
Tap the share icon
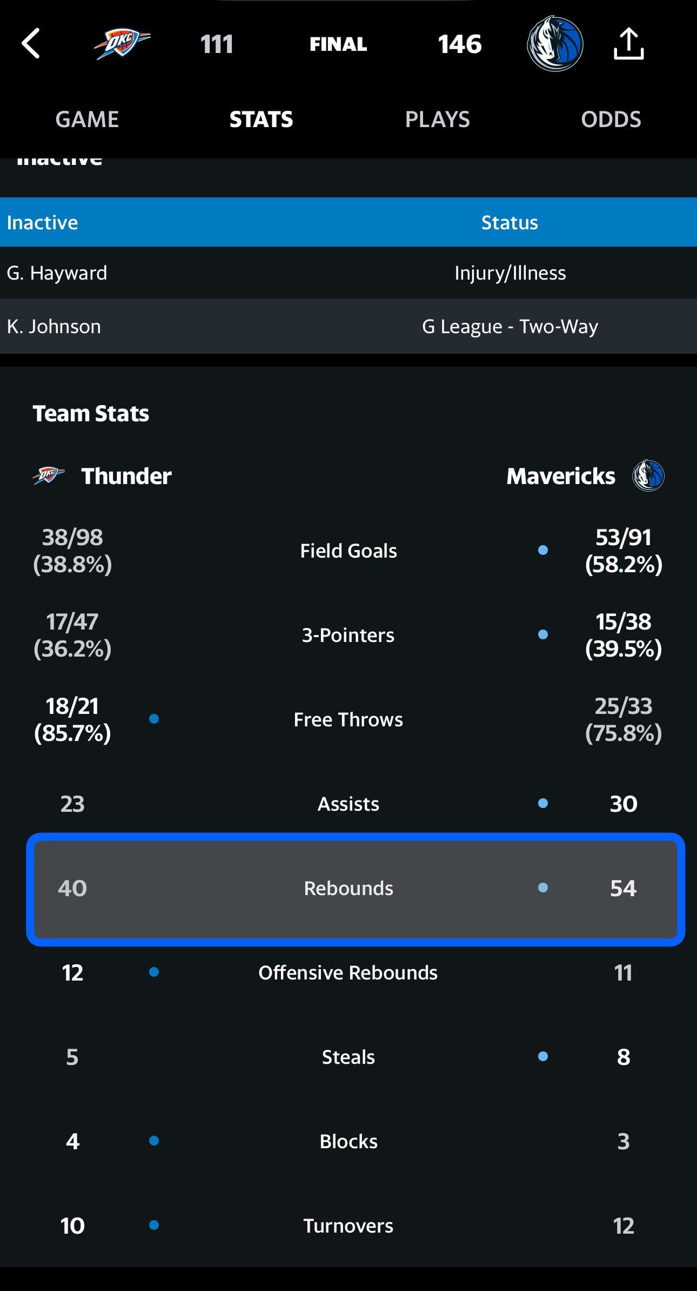[628, 44]
